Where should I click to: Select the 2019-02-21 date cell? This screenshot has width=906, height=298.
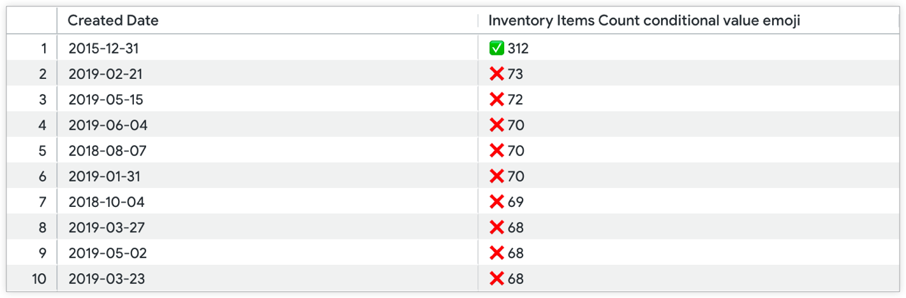point(105,74)
